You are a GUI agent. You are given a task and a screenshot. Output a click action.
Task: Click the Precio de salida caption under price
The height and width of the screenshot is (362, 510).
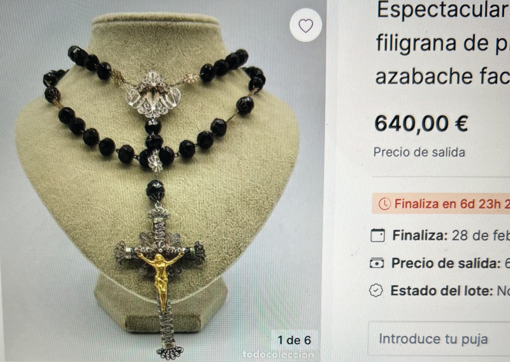click(419, 152)
